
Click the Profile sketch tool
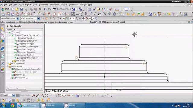tap(33, 95)
